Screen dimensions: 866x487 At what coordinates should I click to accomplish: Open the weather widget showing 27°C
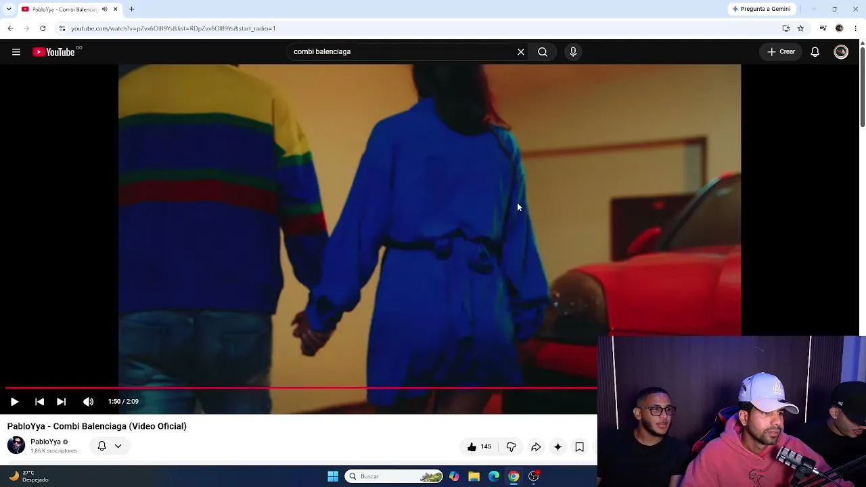[28, 476]
